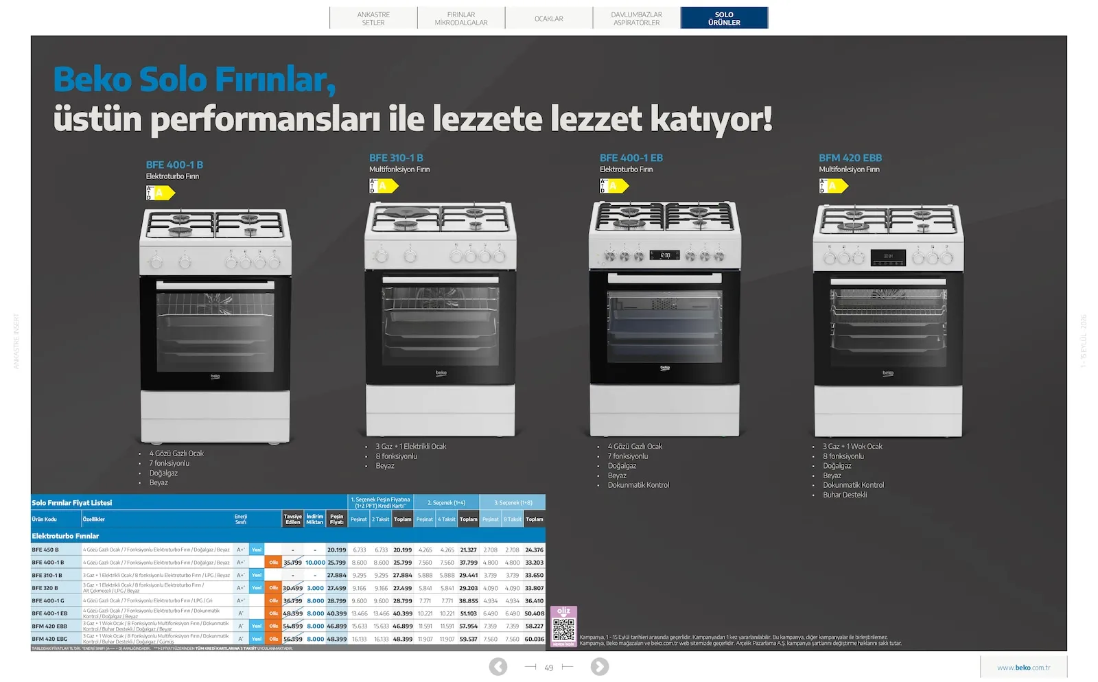The width and height of the screenshot is (1098, 682).
Task: Click the Oliz badge in the BFE 400-1 G row
Action: [x=274, y=601]
